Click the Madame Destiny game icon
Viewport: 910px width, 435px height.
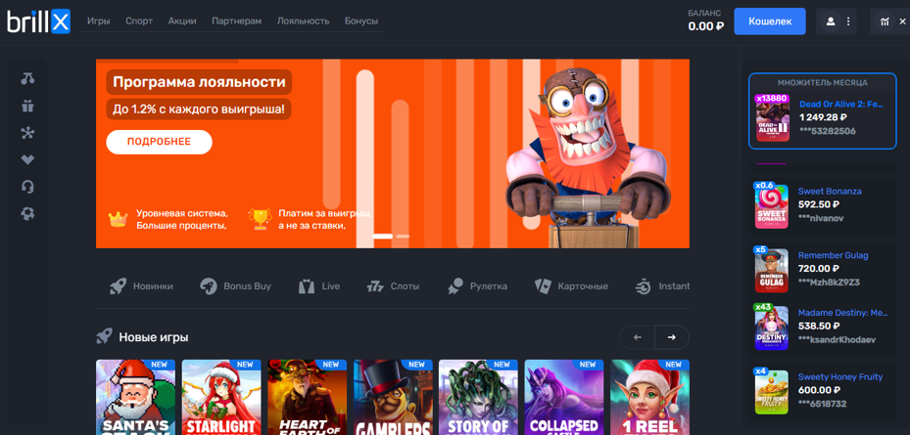(x=771, y=327)
